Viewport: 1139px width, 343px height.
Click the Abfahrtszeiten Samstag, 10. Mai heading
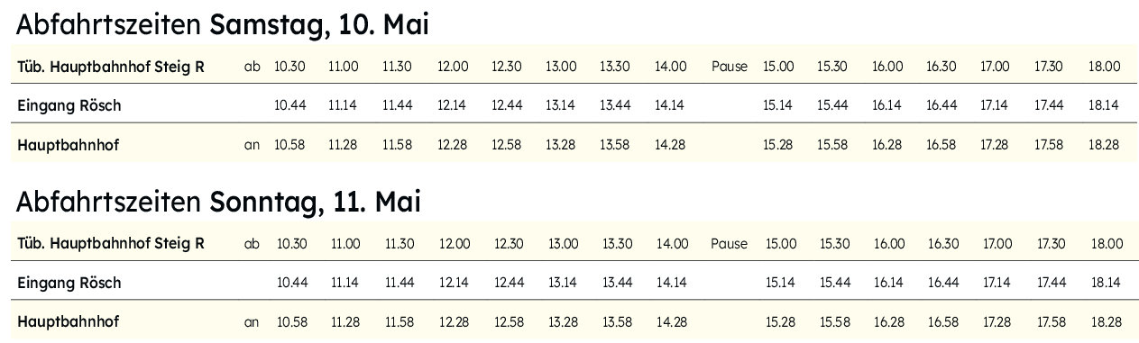pos(222,25)
